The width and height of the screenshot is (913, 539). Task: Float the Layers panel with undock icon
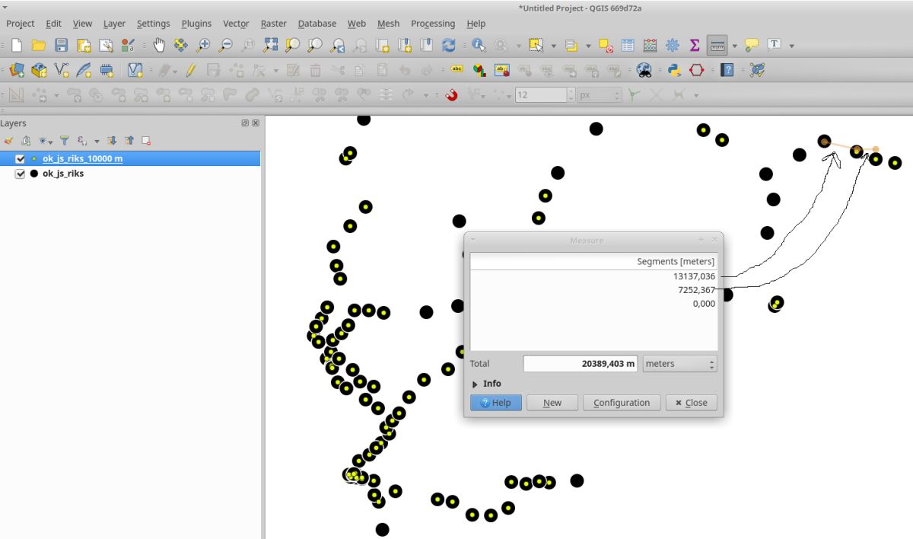(x=245, y=123)
